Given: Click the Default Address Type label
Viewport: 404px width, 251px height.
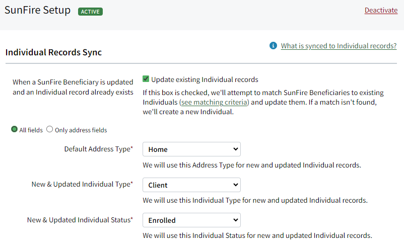Looking at the screenshot, I should click(98, 149).
